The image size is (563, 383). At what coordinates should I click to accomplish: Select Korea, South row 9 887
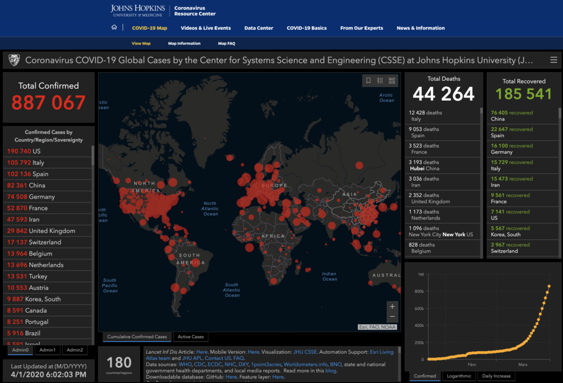coord(47,299)
